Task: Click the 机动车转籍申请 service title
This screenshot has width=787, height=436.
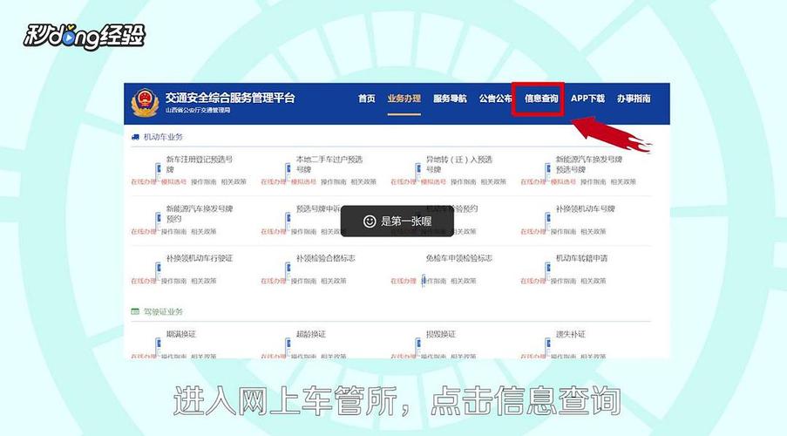Action: tap(581, 258)
